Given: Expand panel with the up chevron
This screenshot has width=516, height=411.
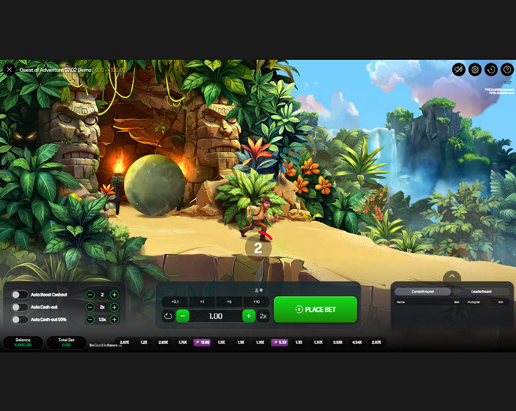Looking at the screenshot, I should pos(451,276).
